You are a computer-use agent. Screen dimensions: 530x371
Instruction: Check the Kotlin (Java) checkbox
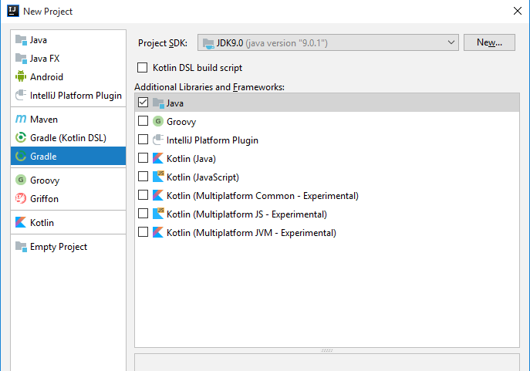143,158
